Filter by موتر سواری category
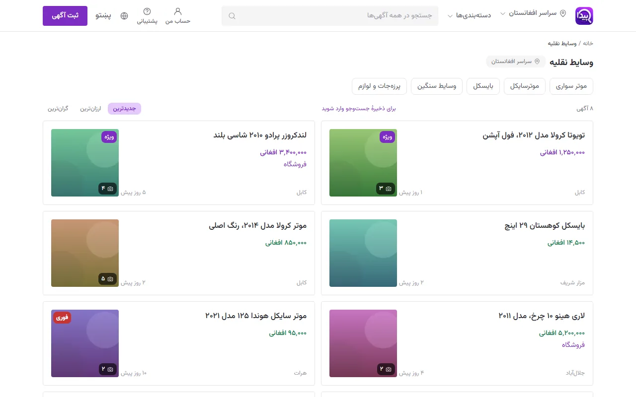This screenshot has height=397, width=636. coord(571,86)
